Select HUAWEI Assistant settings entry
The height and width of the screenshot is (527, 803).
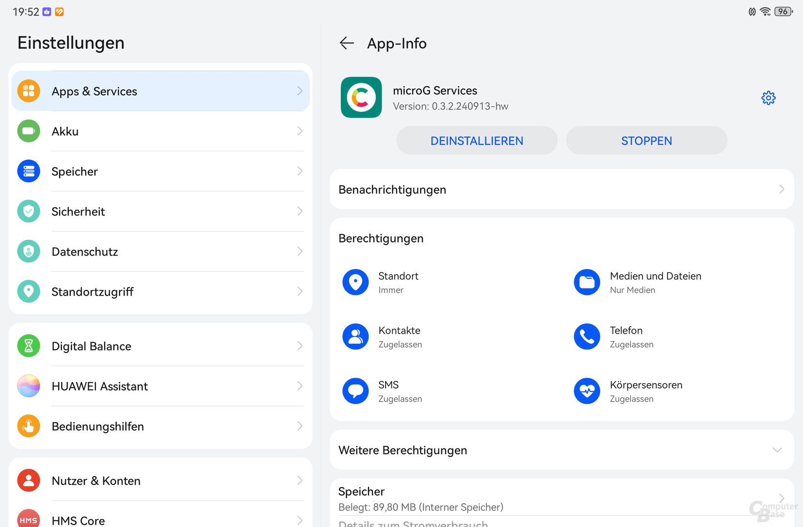160,386
